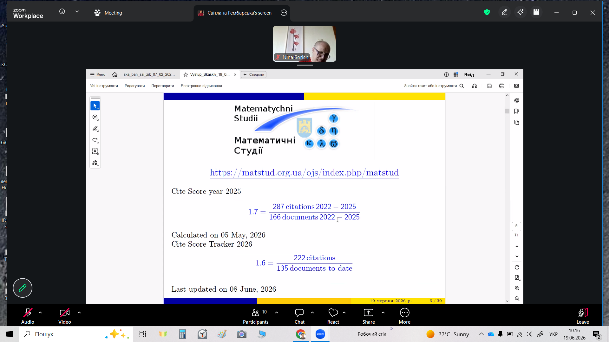Expand audio options arrow next to Audio

pyautogui.click(x=40, y=313)
